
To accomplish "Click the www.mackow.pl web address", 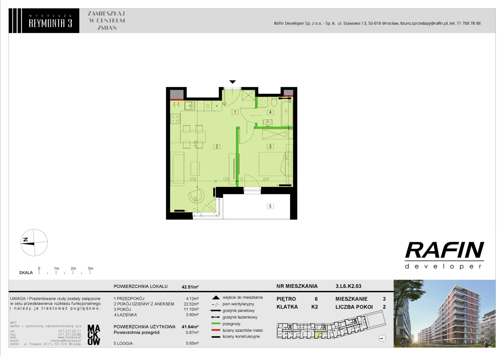I will [69, 338].
